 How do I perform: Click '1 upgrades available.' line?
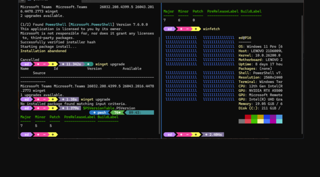[x=42, y=95]
